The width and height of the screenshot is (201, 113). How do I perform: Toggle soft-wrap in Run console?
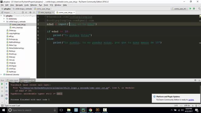pos(6,91)
